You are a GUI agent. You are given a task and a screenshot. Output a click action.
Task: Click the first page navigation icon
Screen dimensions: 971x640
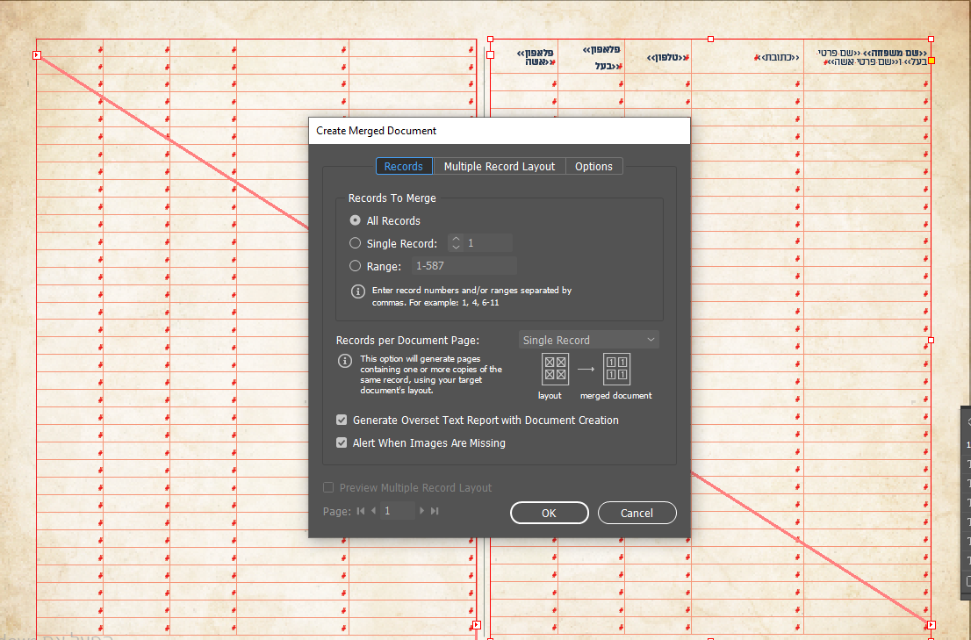pos(361,511)
